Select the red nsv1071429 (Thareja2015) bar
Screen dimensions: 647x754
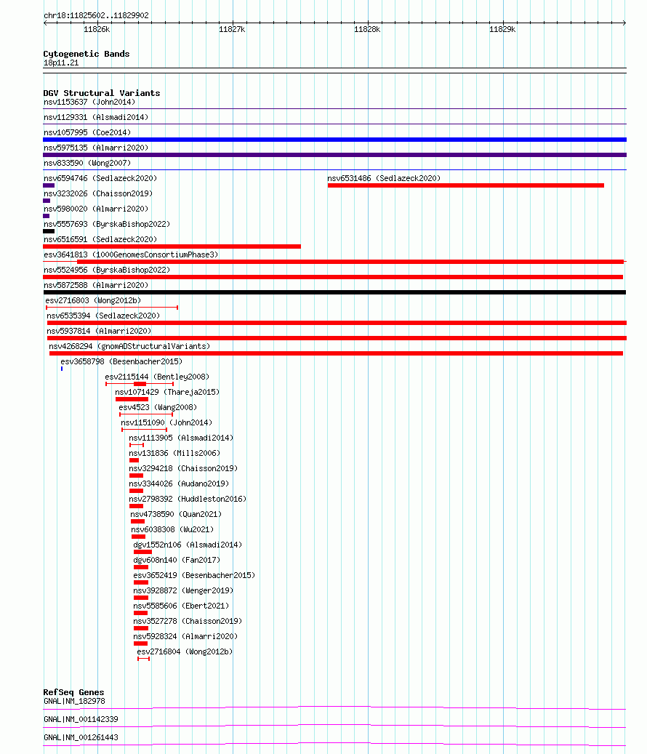132,399
